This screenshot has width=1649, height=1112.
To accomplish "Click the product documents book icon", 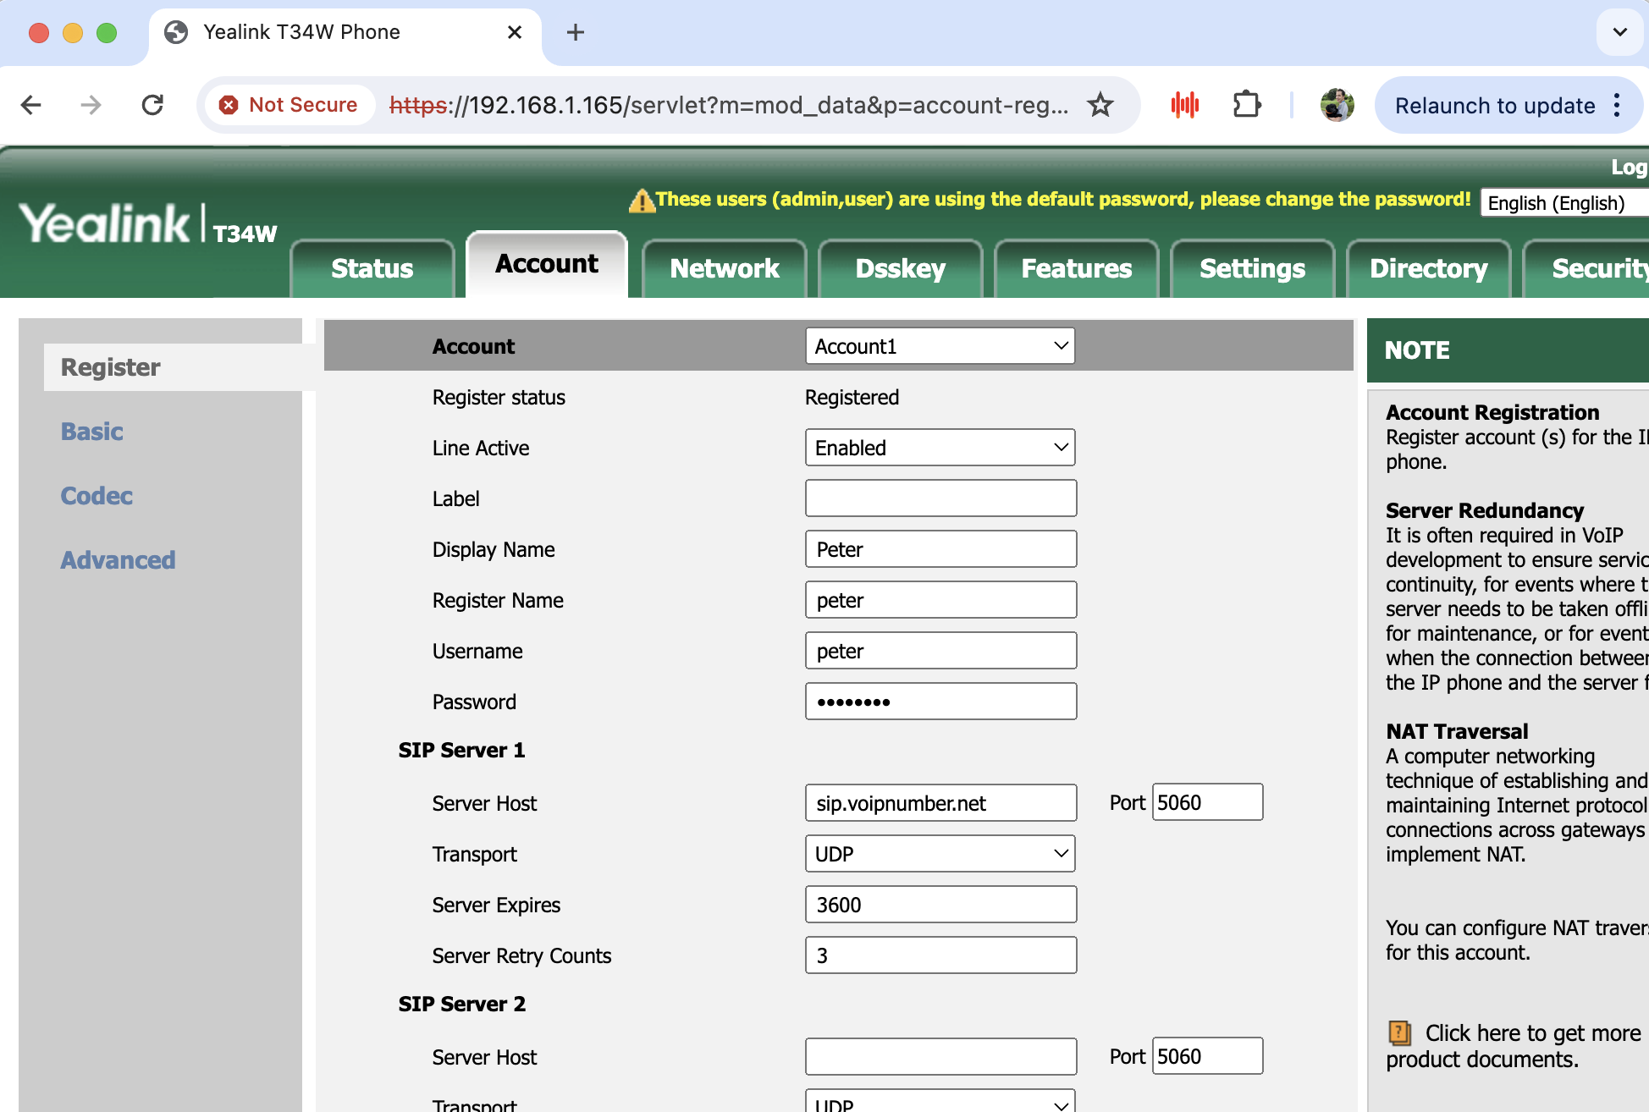I will click(1399, 1032).
